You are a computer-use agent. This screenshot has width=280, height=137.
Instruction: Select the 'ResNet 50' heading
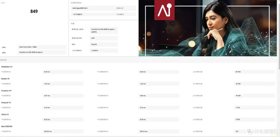pos(5,79)
